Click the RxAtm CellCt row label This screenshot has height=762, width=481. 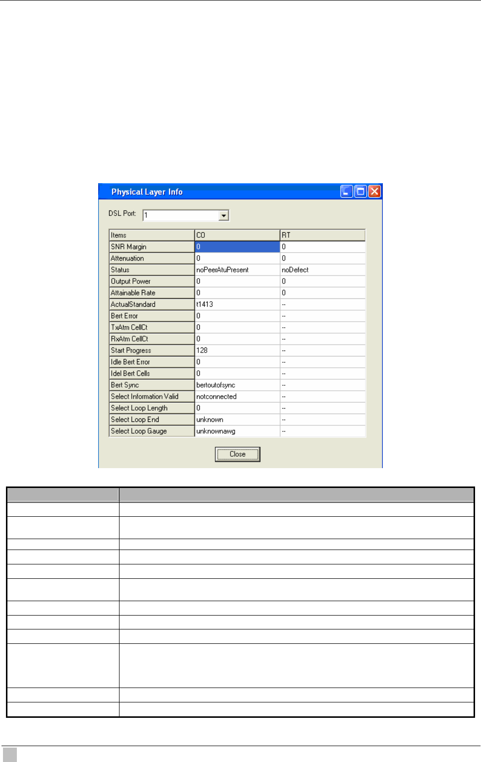[152, 339]
